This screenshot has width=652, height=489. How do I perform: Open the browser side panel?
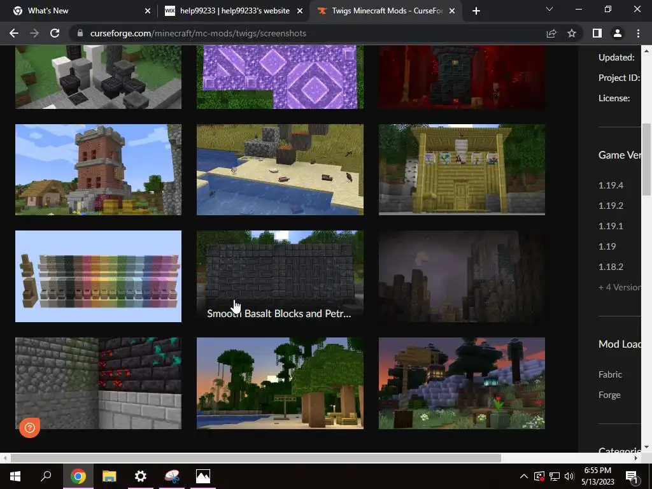[597, 33]
